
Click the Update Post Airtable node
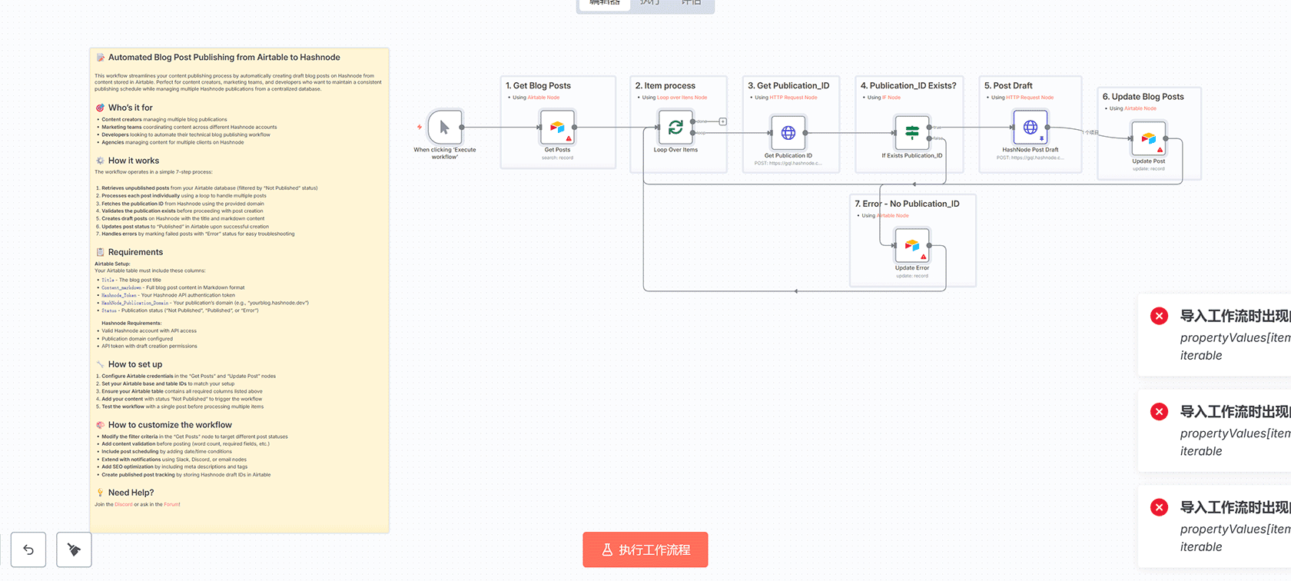tap(1148, 139)
